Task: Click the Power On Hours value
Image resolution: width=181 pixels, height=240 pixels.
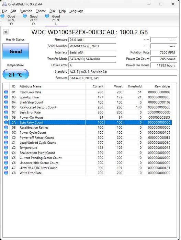Action: click(164, 65)
